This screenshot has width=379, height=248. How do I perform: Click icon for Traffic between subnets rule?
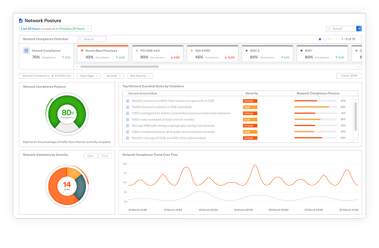pos(128,107)
